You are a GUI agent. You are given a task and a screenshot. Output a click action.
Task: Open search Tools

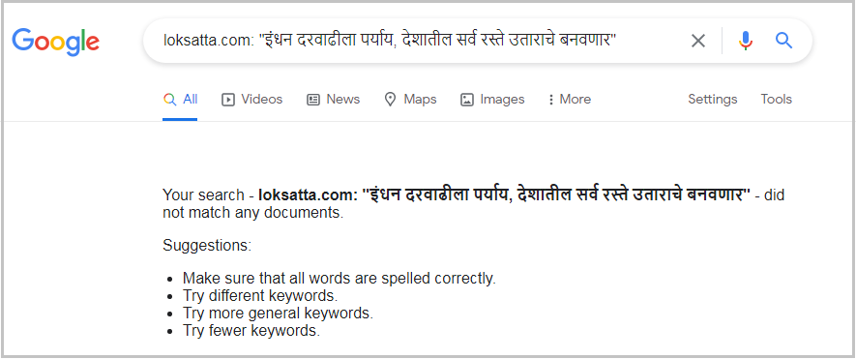(777, 100)
